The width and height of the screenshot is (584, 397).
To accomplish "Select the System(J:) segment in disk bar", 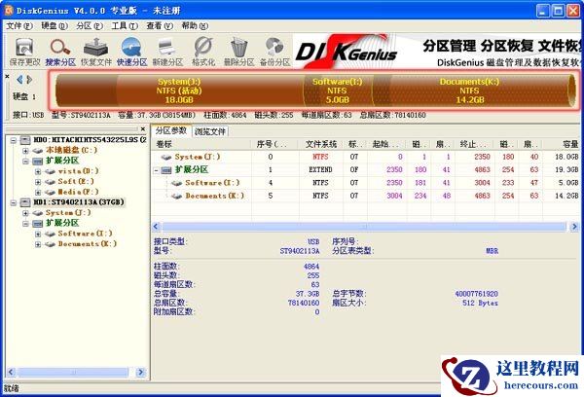I will [179, 90].
